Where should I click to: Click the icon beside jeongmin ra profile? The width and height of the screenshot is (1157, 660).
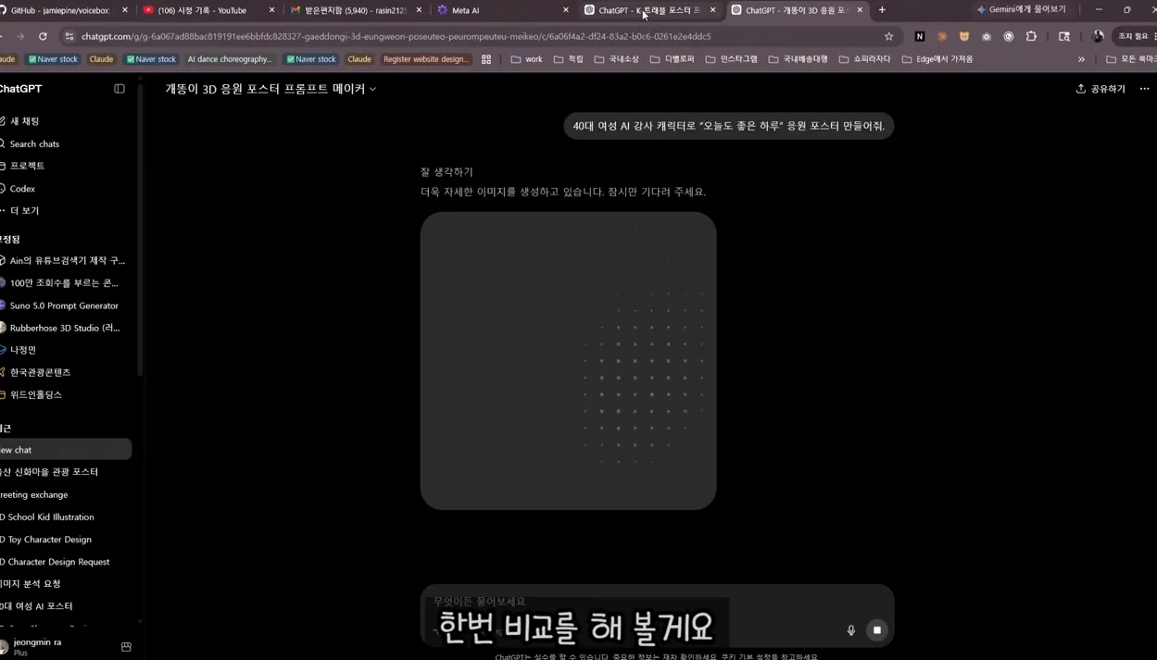click(126, 646)
